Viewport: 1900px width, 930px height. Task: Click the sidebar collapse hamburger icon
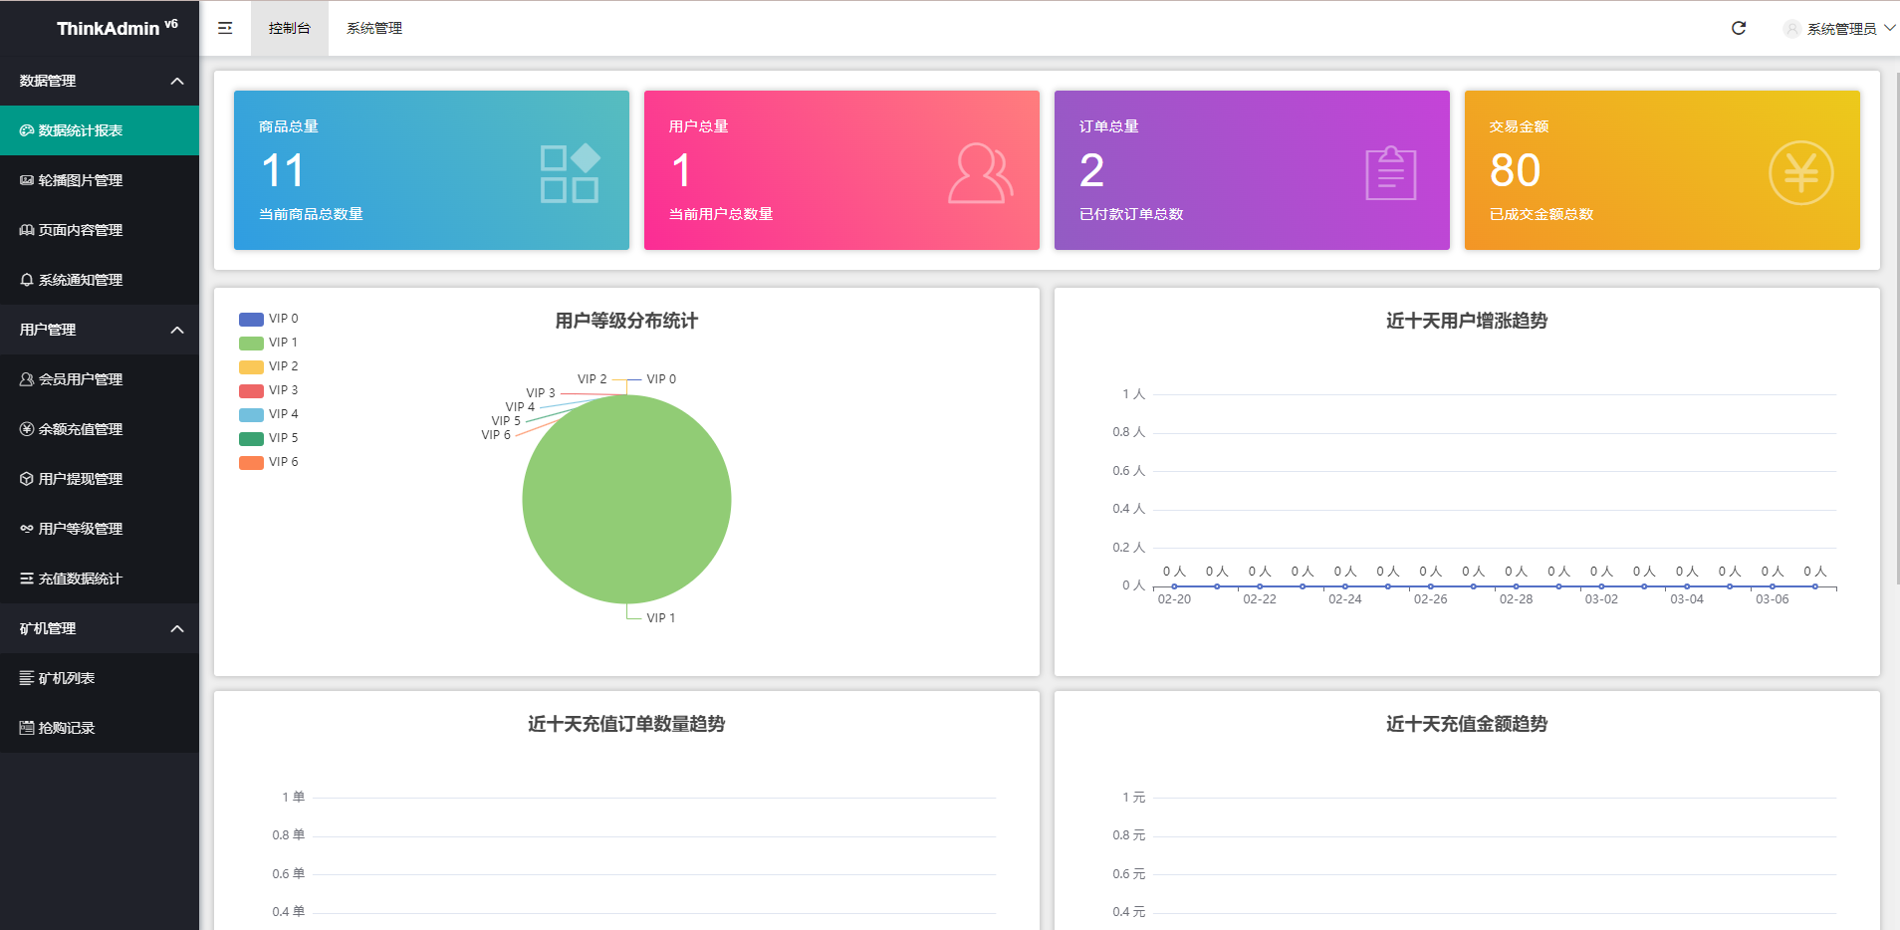point(225,28)
